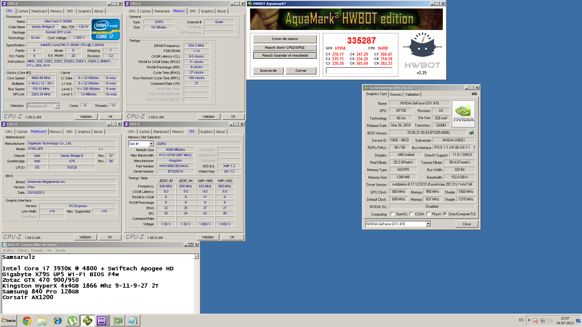Image resolution: width=582 pixels, height=327 pixels.
Task: Open the volume speaker tray icon
Action: 550,321
